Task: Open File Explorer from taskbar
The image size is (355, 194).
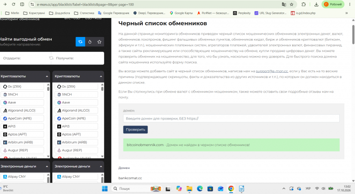Action: (189, 188)
